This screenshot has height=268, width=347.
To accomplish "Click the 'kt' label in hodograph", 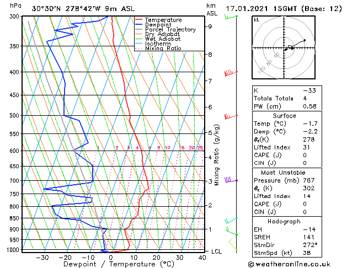I will (x=257, y=20).
